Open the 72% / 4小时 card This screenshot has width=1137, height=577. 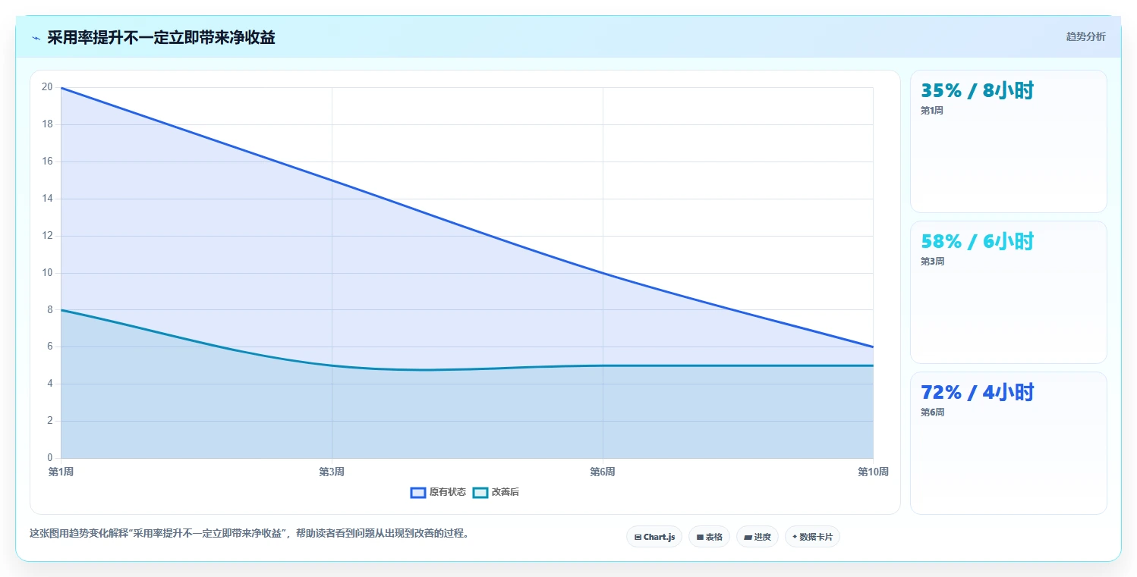click(x=1009, y=444)
